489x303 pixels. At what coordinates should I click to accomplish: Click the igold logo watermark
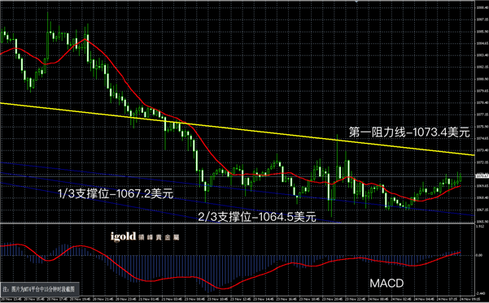click(123, 236)
